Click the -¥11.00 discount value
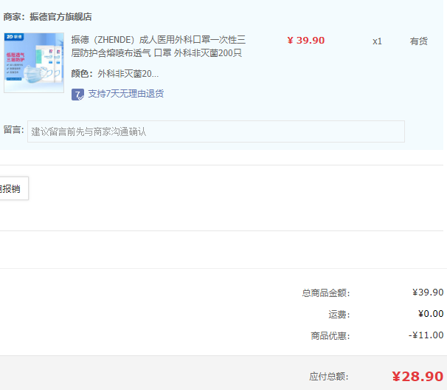Viewport: 447px width, 390px height. [426, 335]
